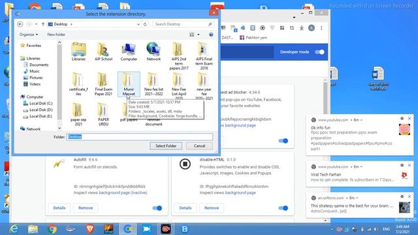This screenshot has height=235, width=418.
Task: Refresh the Desktop folder view
Action: click(x=145, y=24)
